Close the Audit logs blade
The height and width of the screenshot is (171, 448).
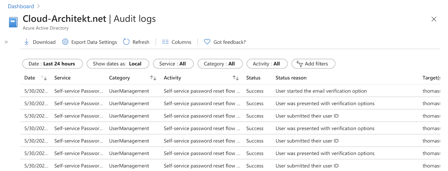(x=434, y=19)
